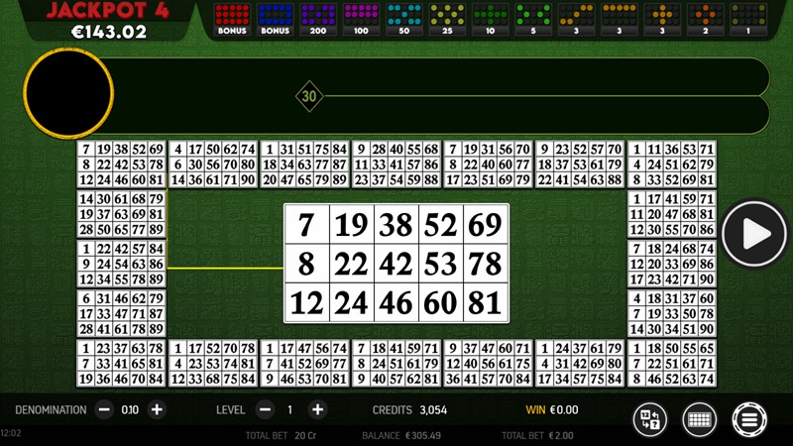The height and width of the screenshot is (446, 793).
Task: View the last pattern paying 1
Action: (748, 20)
